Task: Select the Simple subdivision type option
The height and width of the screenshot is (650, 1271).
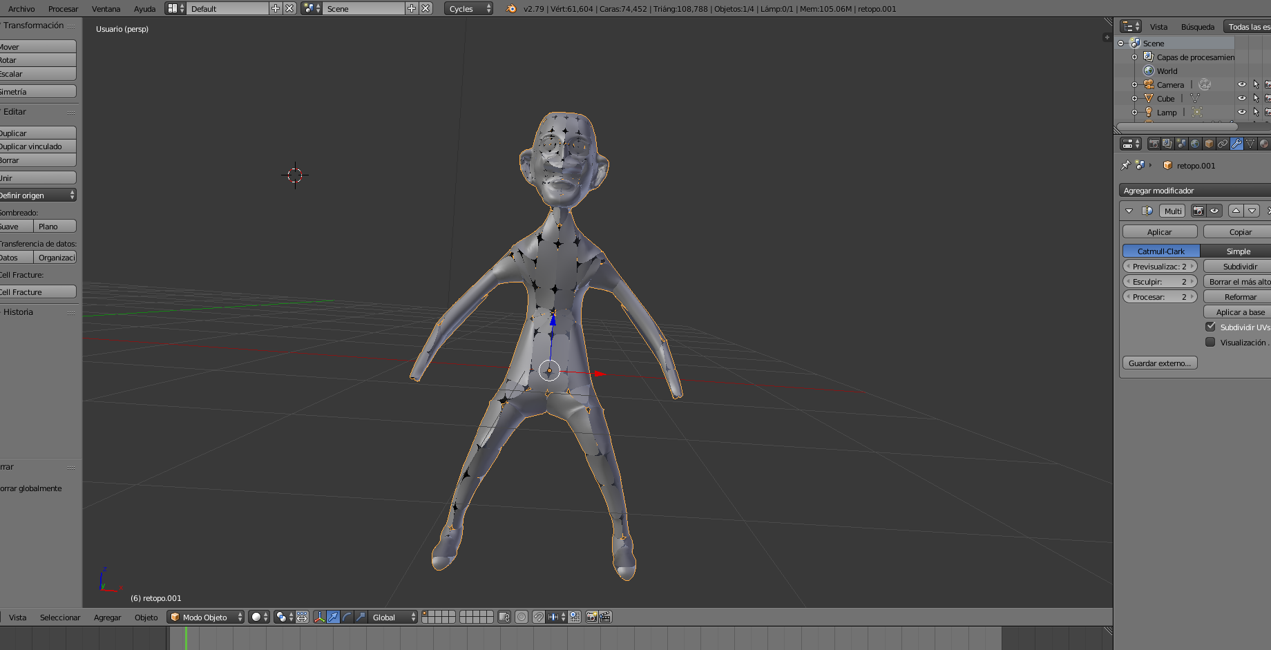Action: [x=1238, y=251]
